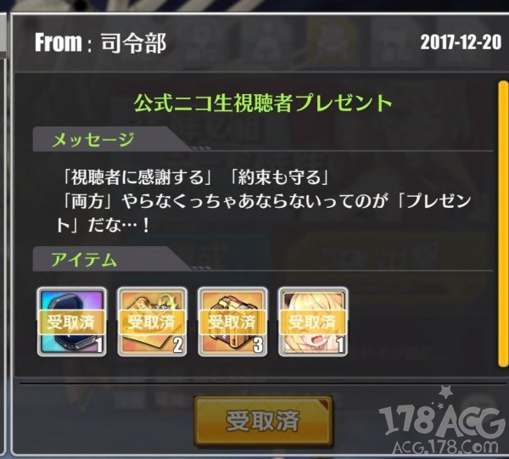Viewport: 509px width, 459px height.
Task: Select the アイテム section header
Action: click(84, 260)
